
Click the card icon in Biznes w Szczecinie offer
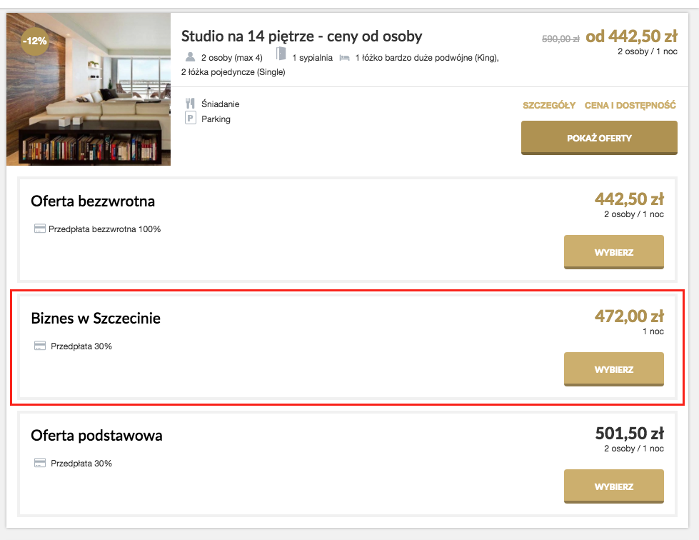point(40,346)
